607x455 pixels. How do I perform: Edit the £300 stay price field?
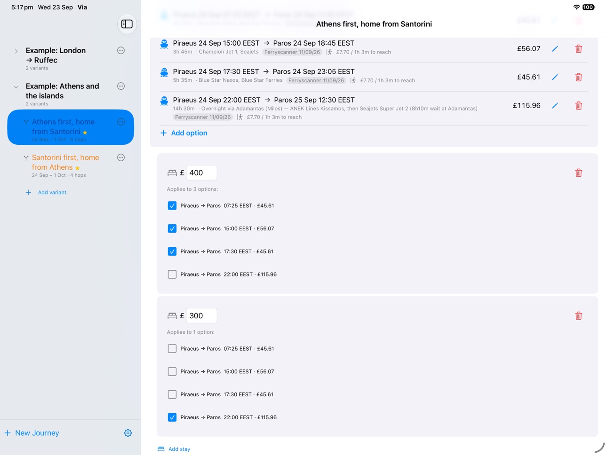click(x=201, y=315)
